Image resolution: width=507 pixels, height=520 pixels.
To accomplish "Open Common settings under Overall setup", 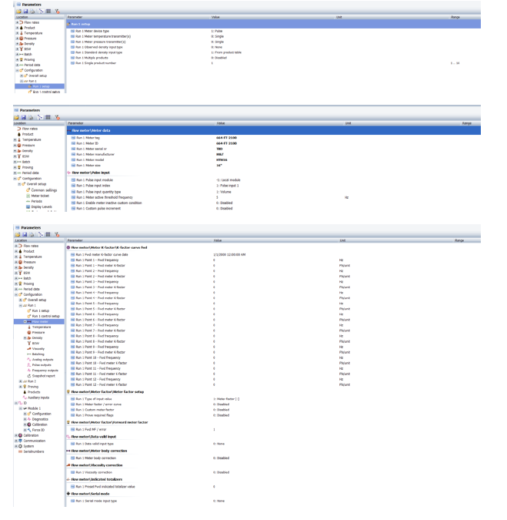I will pyautogui.click(x=44, y=190).
